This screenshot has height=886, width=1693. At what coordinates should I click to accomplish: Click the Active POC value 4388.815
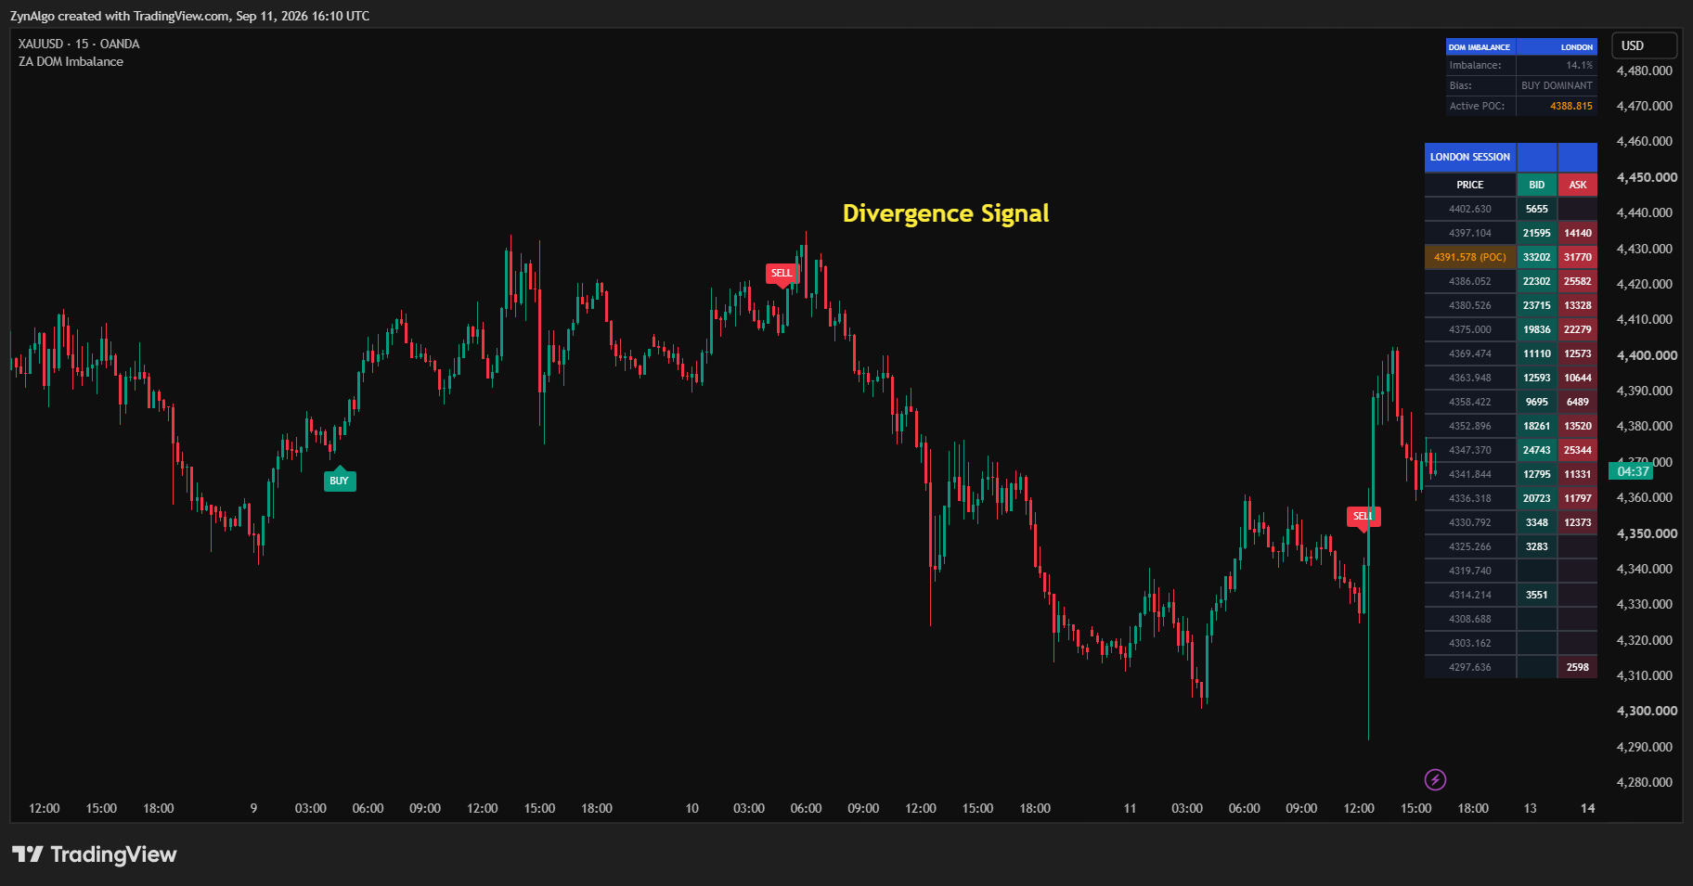click(1570, 106)
